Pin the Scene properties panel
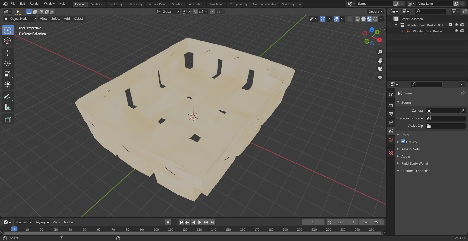Viewport: 468px width, 241px height. point(462,93)
